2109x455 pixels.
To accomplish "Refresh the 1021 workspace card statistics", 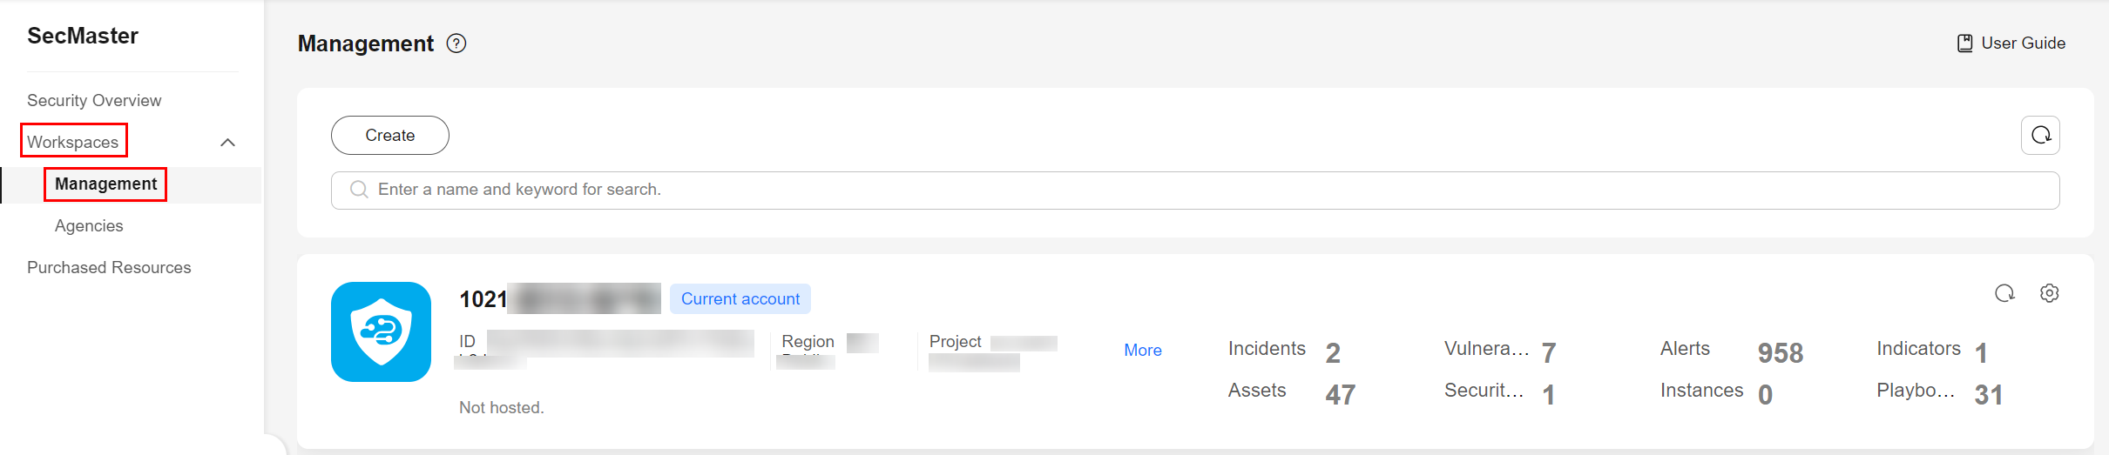I will tap(2004, 293).
